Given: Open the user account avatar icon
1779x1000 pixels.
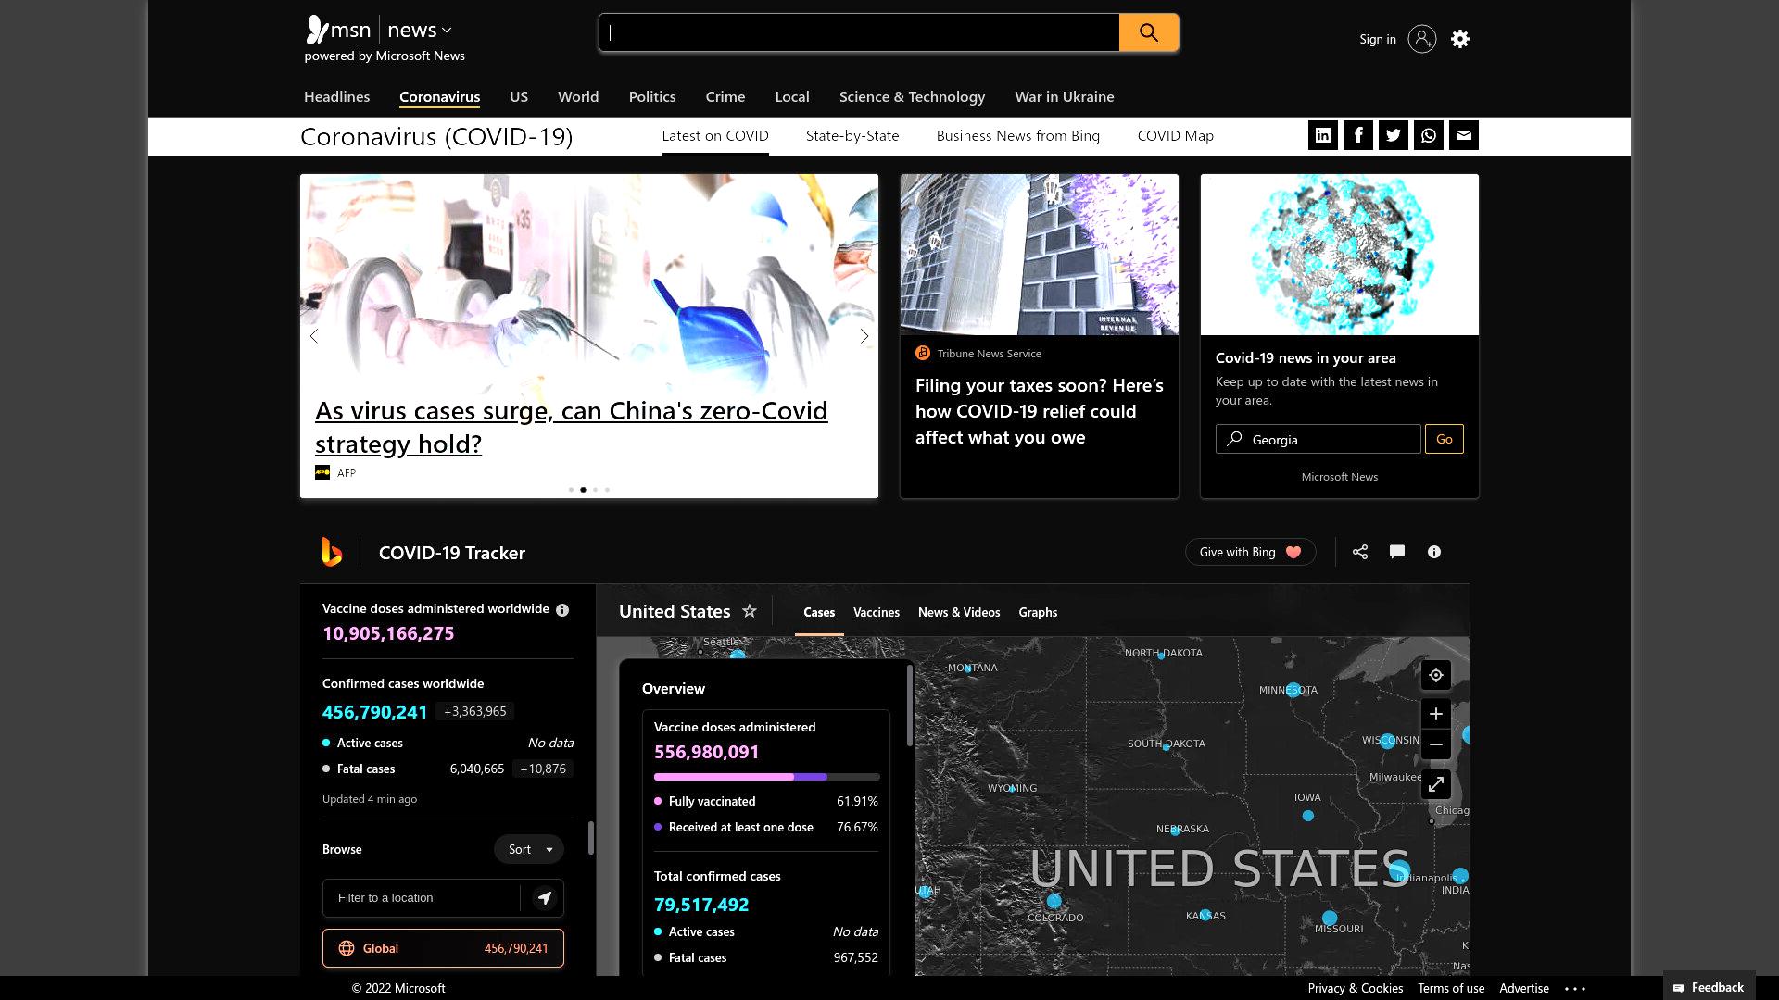Looking at the screenshot, I should [1422, 39].
